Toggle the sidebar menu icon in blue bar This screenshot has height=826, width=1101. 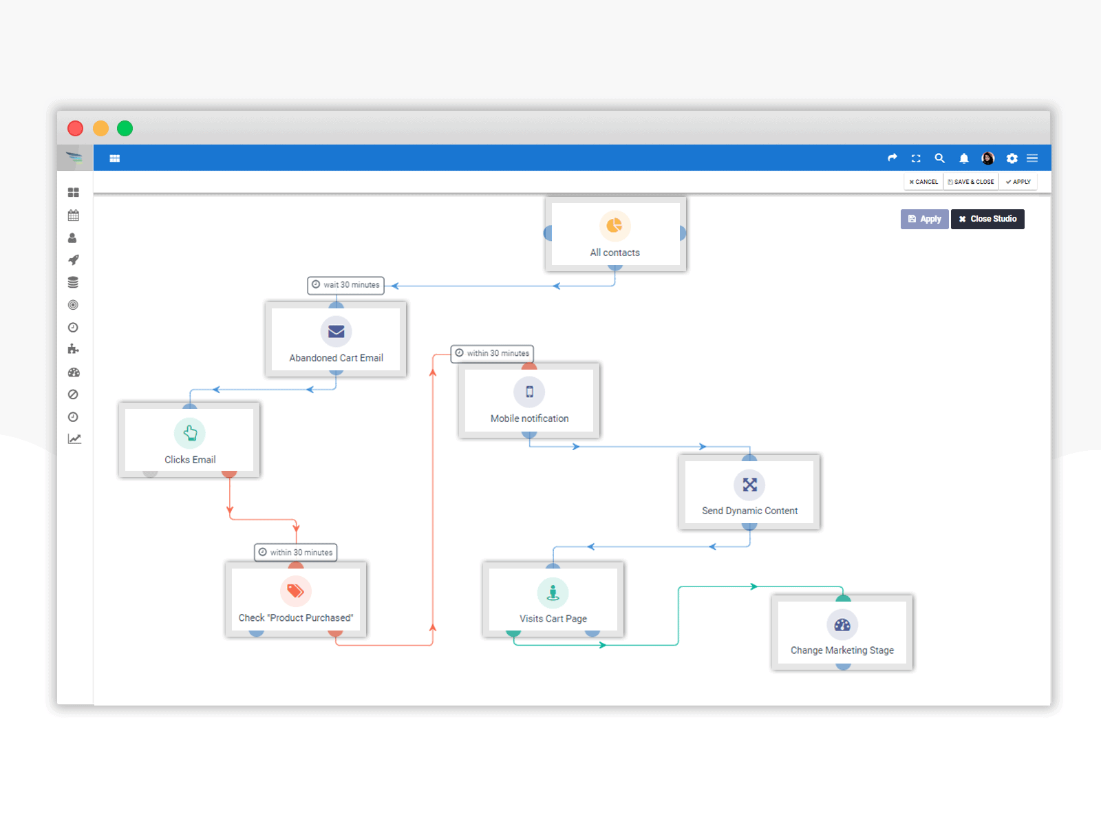(115, 158)
